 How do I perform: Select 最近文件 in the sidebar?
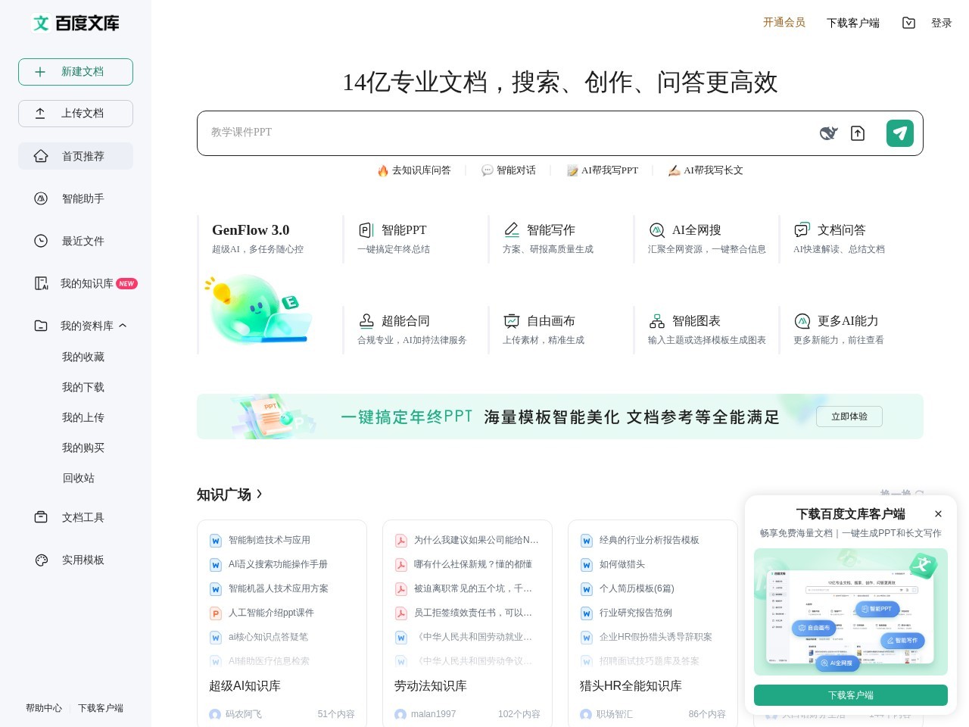pyautogui.click(x=83, y=241)
